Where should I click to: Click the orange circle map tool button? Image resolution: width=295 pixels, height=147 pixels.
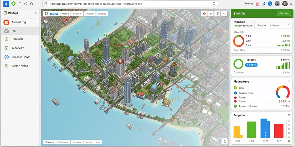(204, 13)
